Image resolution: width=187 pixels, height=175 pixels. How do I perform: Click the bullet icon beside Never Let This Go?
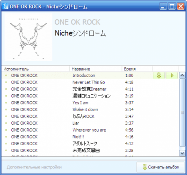[6, 82]
